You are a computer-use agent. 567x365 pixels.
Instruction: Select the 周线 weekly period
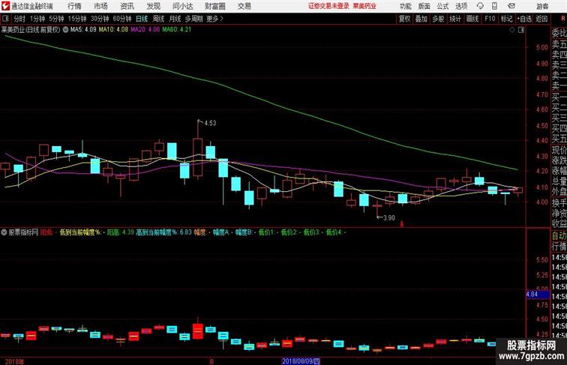point(158,19)
